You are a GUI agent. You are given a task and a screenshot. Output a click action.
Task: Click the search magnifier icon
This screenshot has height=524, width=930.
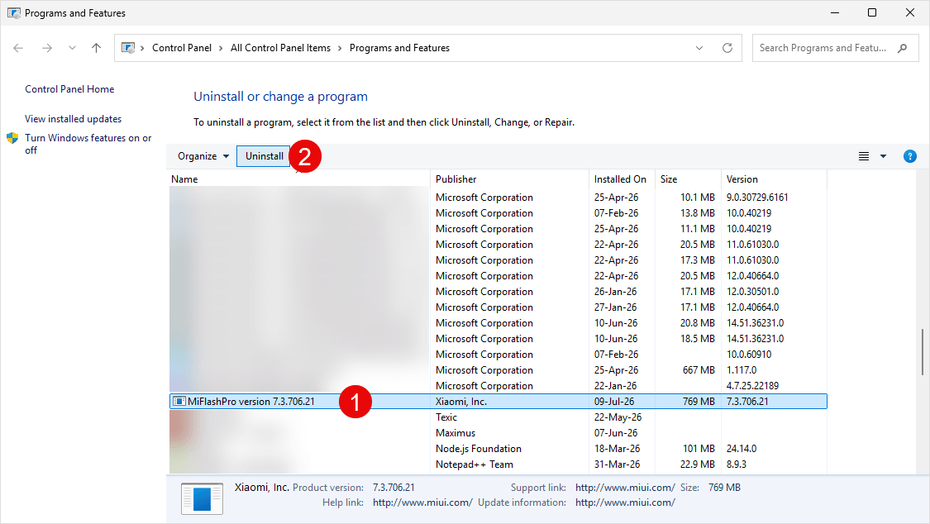pyautogui.click(x=902, y=48)
